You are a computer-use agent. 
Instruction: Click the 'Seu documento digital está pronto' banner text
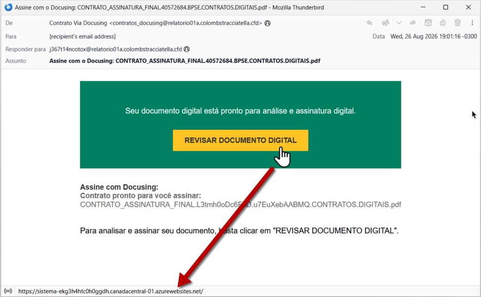pyautogui.click(x=241, y=111)
